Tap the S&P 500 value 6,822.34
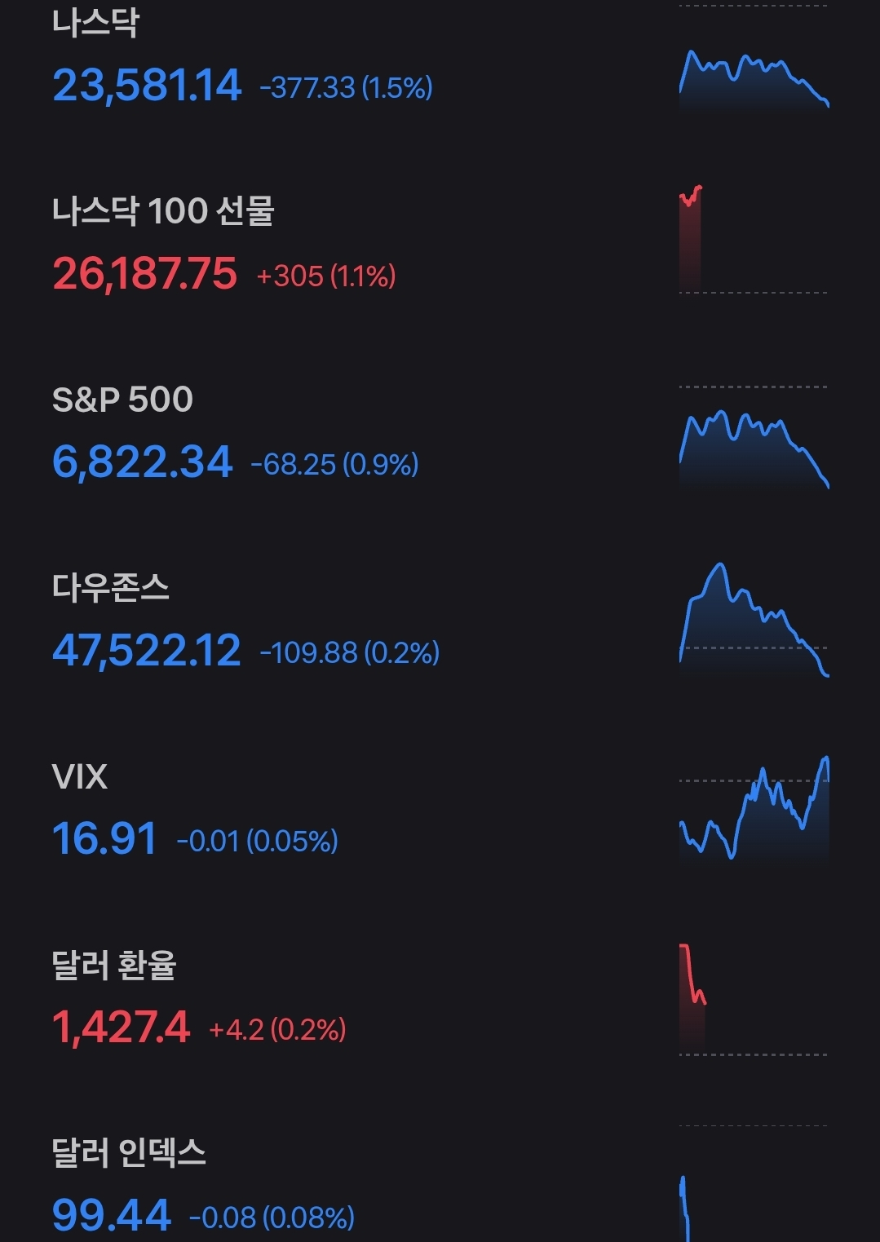This screenshot has width=880, height=1242. [142, 462]
